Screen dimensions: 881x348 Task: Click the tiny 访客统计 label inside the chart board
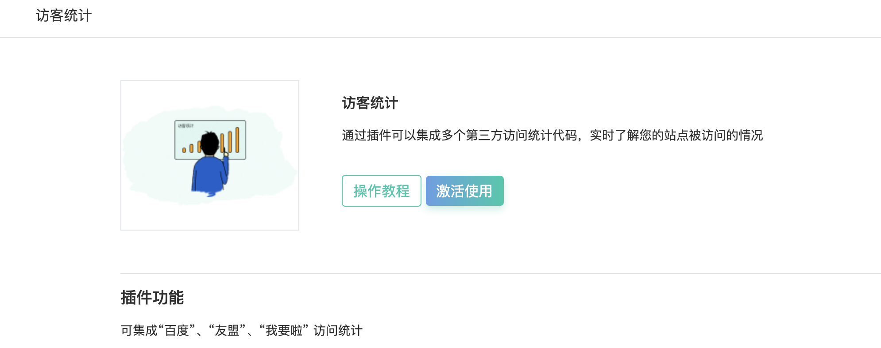(186, 126)
